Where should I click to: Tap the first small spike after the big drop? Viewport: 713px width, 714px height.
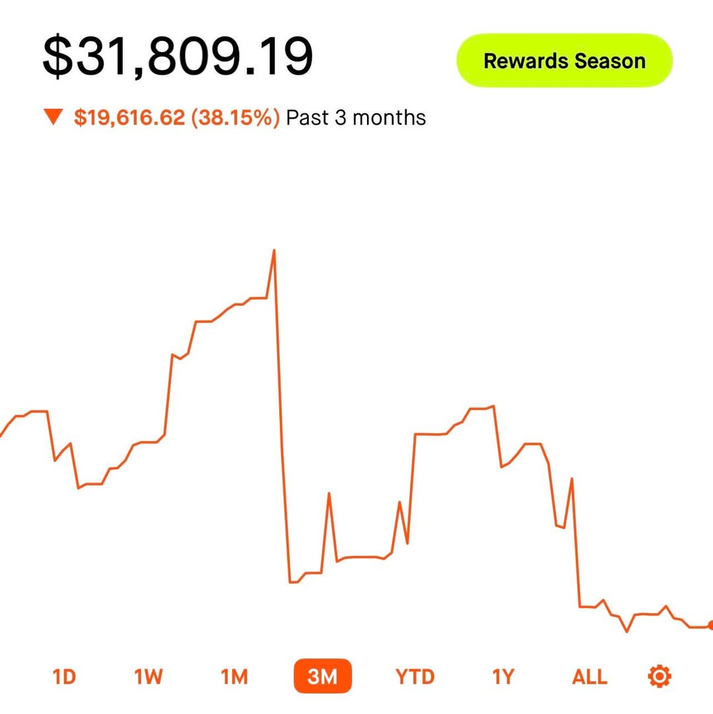(x=329, y=494)
